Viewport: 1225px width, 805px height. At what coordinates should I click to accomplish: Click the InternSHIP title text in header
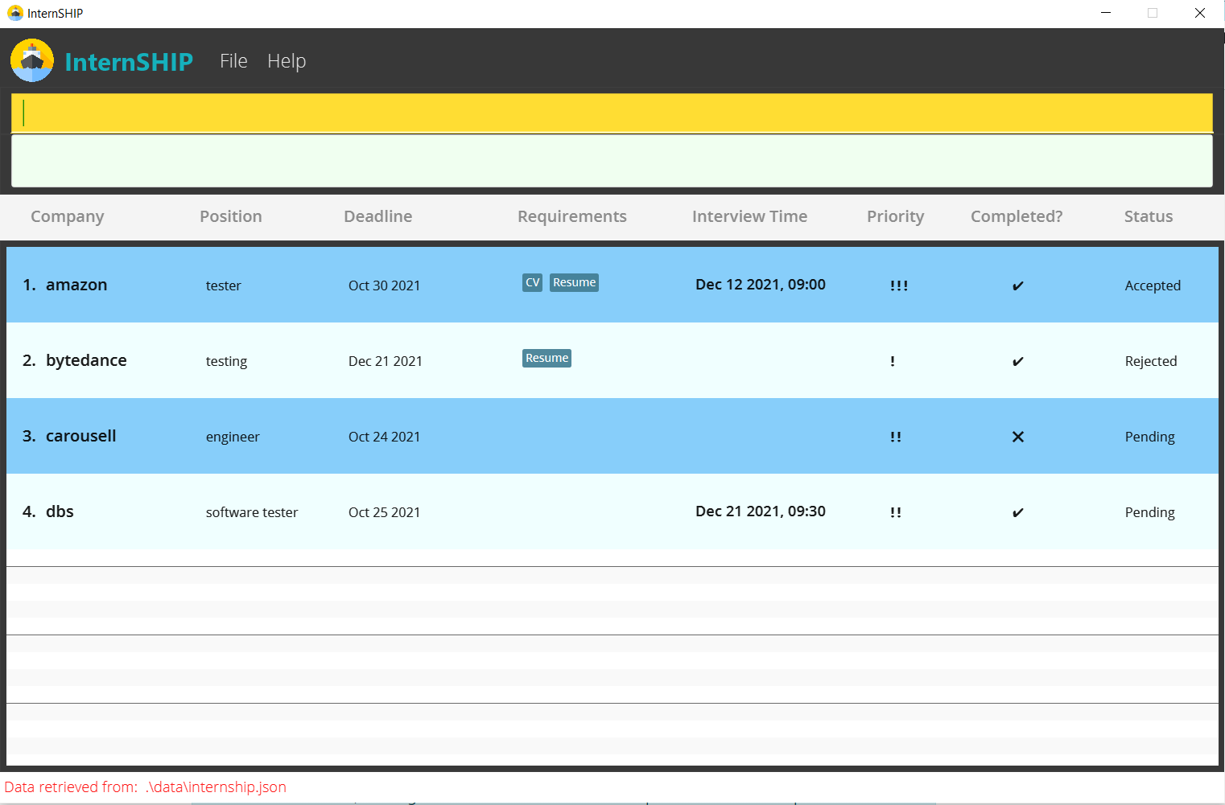[129, 61]
